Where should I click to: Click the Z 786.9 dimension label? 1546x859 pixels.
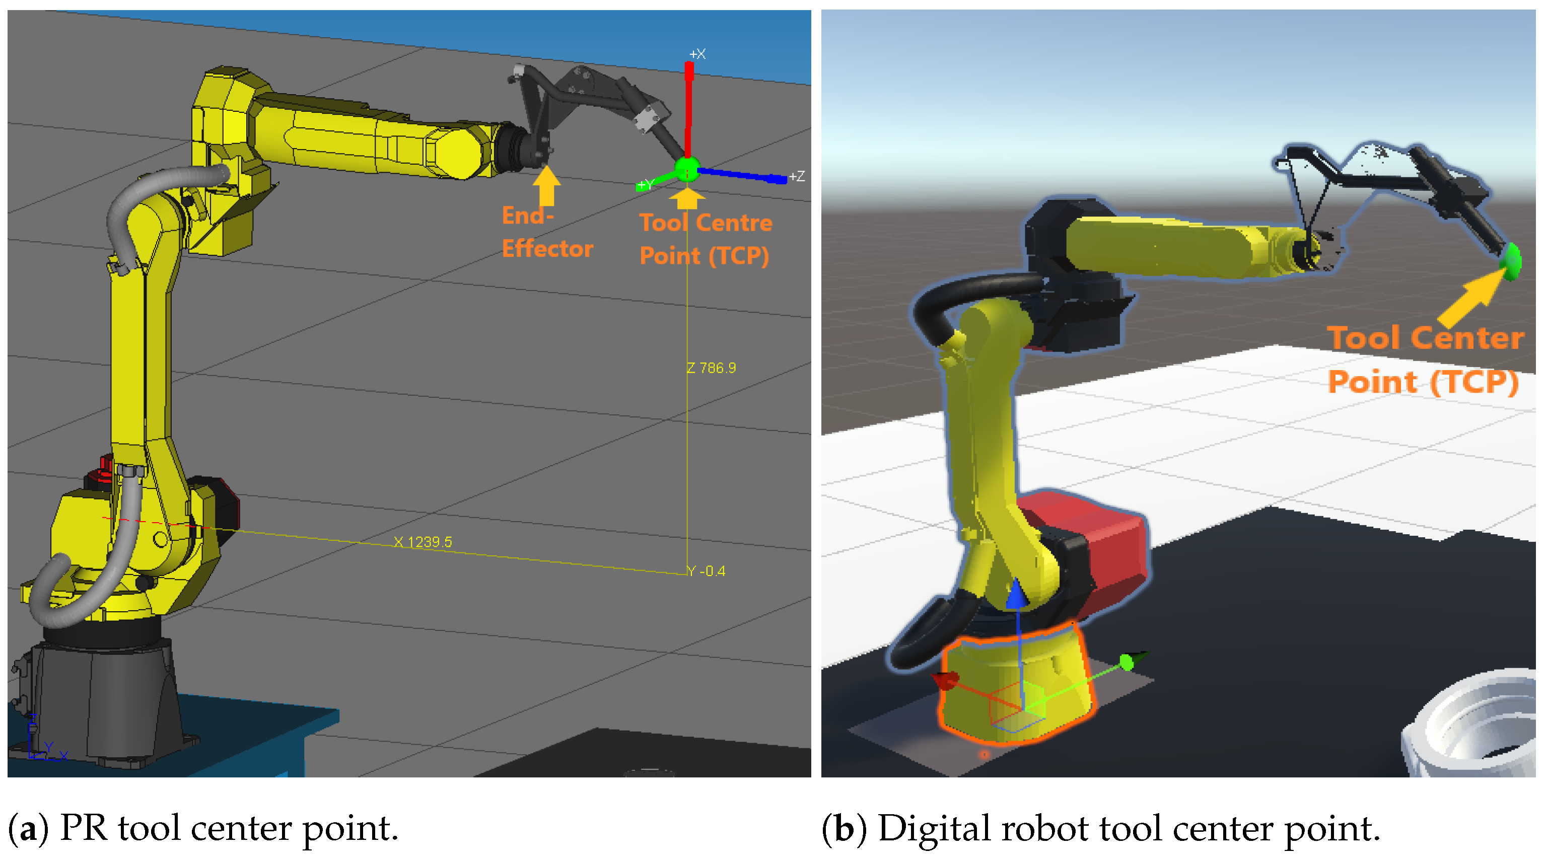point(711,368)
